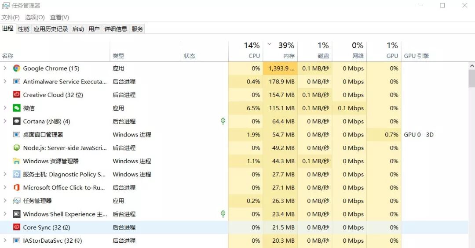This screenshot has height=248, width=475.
Task: Click the Windows Shell Experience leaf status icon
Action: (223, 214)
